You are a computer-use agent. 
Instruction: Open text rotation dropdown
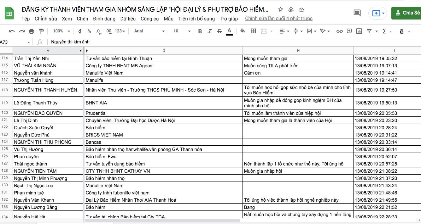pos(325,31)
